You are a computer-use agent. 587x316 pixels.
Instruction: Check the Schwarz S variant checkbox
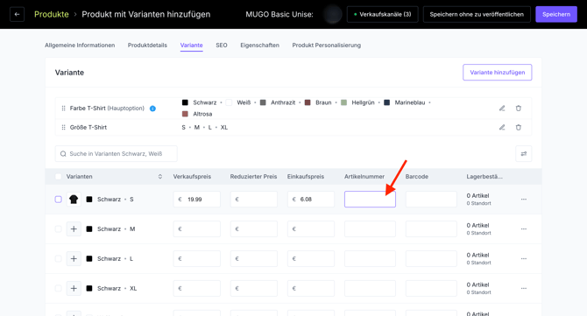pyautogui.click(x=59, y=200)
